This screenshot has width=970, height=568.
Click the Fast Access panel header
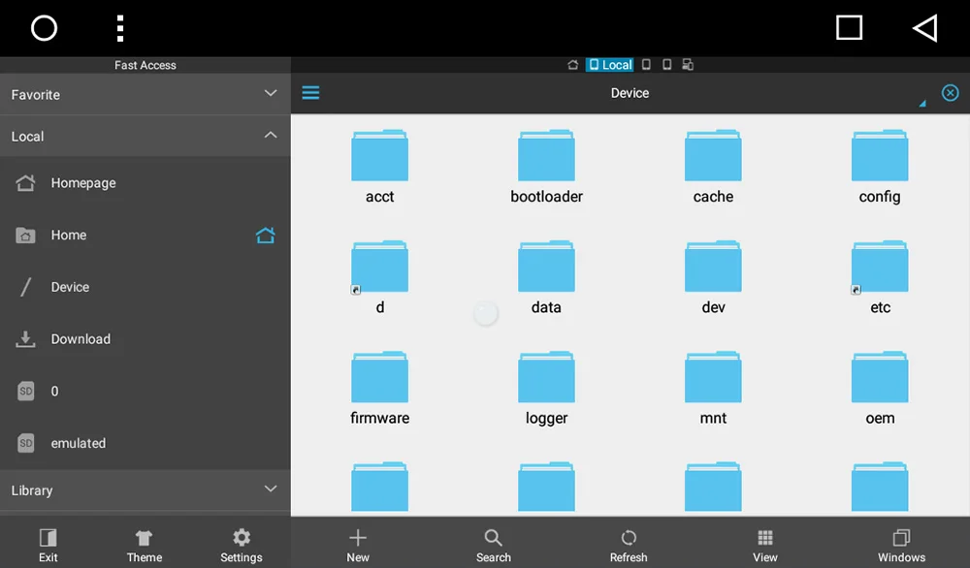(145, 65)
